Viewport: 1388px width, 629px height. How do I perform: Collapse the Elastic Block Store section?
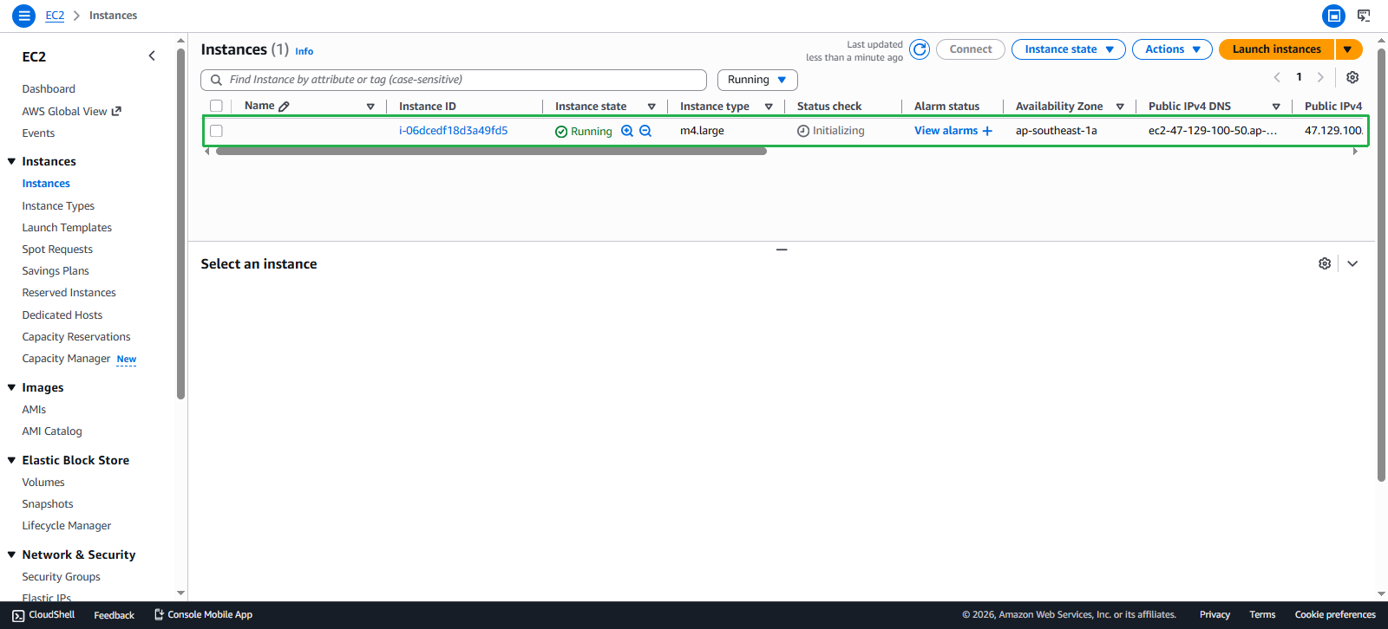(11, 460)
